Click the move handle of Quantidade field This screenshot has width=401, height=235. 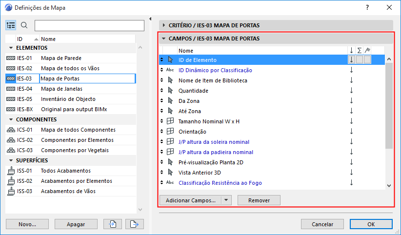click(x=162, y=91)
